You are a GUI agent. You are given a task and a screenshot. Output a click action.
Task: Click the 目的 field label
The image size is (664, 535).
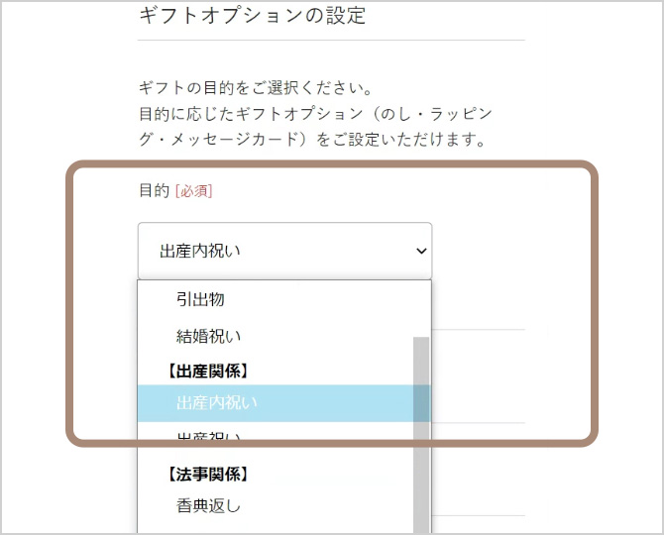(x=155, y=191)
